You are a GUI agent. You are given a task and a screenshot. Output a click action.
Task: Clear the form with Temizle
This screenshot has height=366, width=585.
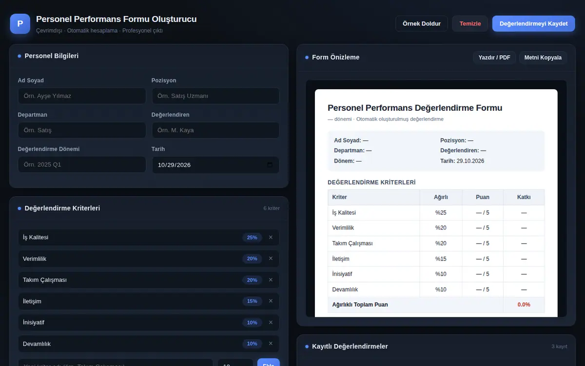point(470,23)
